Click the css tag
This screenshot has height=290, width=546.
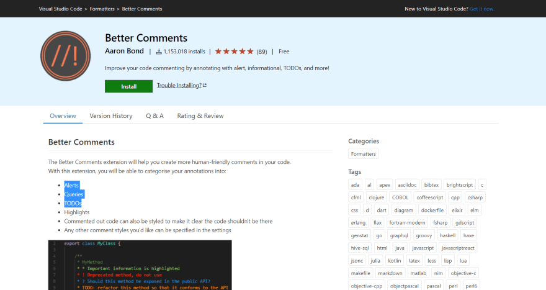coord(354,210)
